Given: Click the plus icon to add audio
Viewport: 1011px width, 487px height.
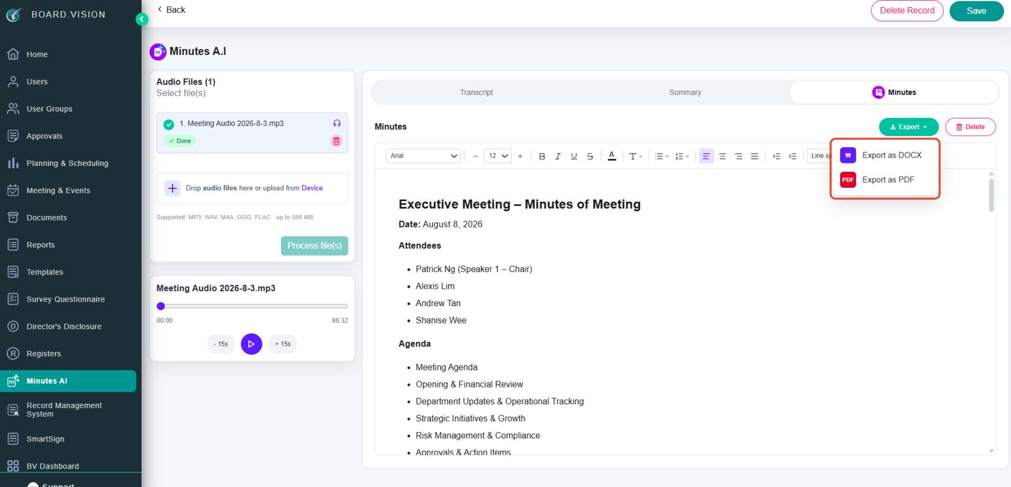Looking at the screenshot, I should [x=172, y=188].
